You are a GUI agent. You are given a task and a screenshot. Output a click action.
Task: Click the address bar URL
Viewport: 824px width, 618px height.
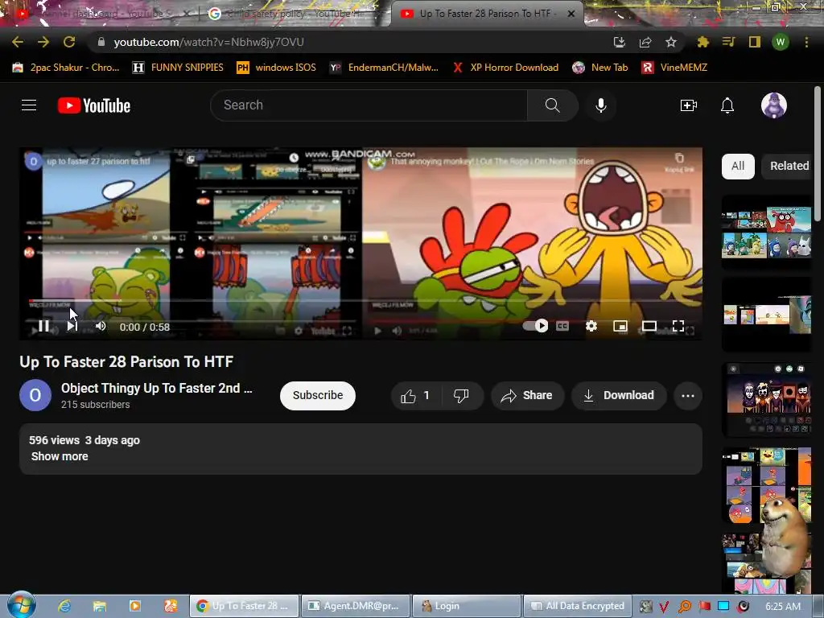coord(208,42)
